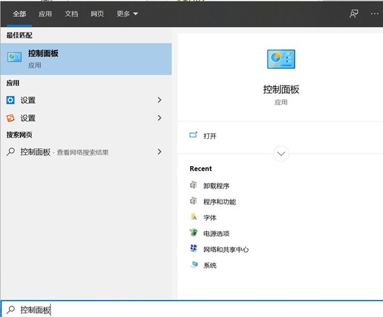Click the 电源选项 power options icon

[194, 233]
